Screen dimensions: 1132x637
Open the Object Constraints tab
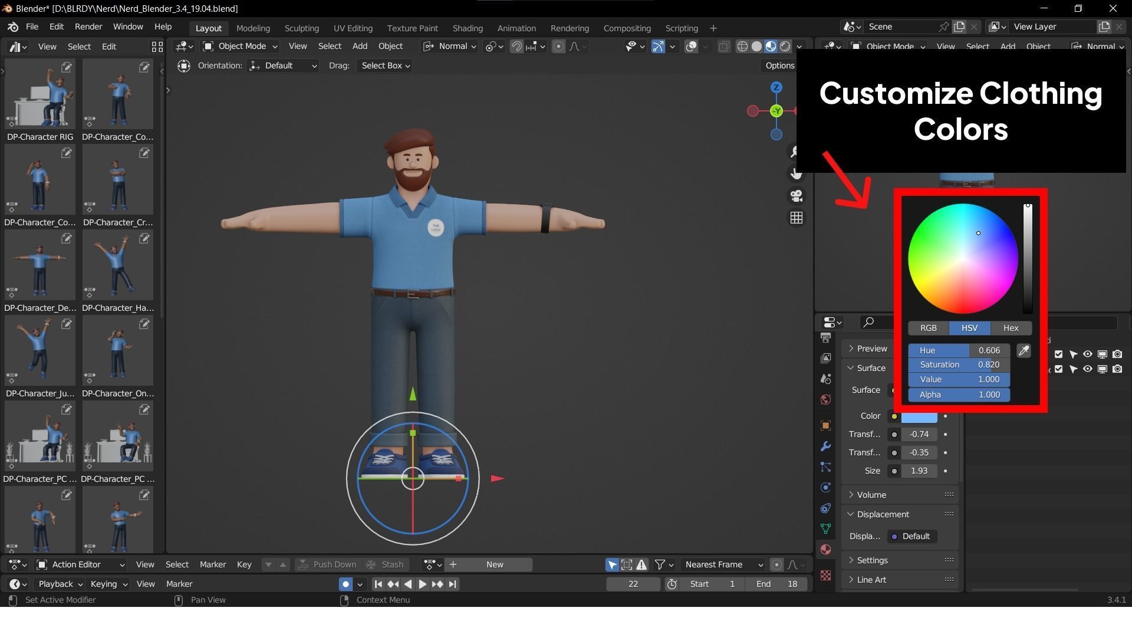826,508
